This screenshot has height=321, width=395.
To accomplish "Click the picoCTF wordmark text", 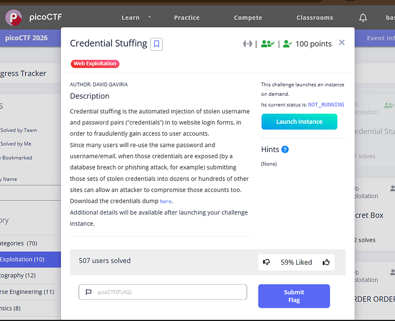I will tap(46, 17).
